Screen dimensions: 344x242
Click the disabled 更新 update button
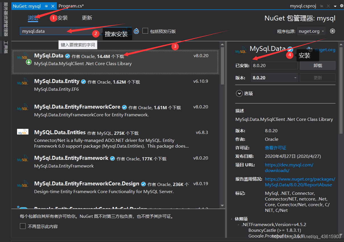point(318,78)
